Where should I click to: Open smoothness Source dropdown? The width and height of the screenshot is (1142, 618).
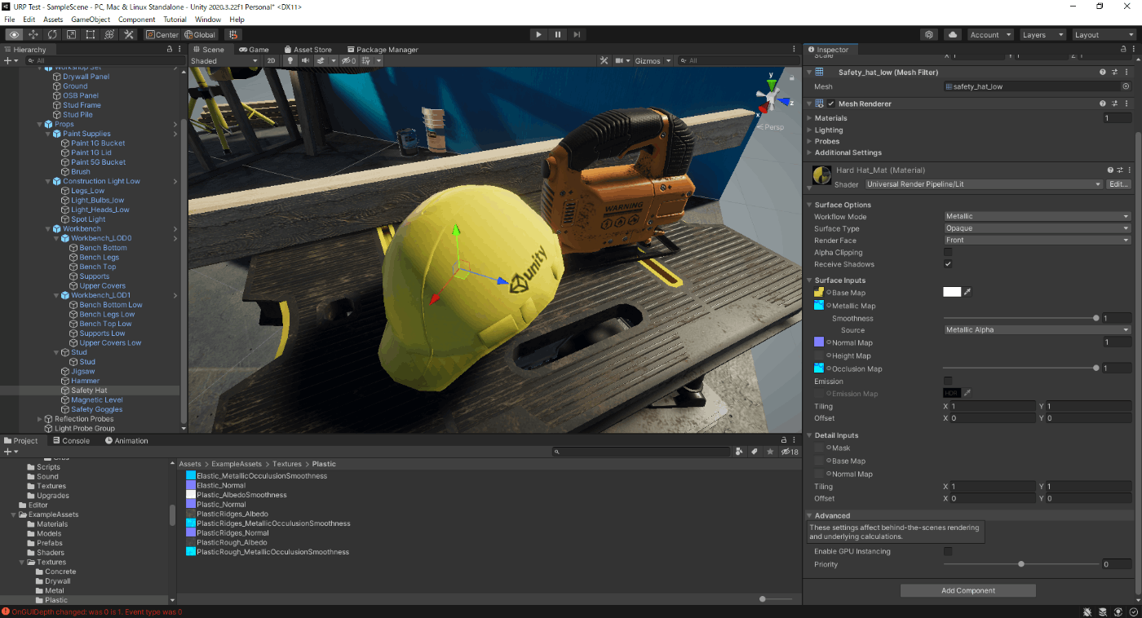pyautogui.click(x=1037, y=330)
